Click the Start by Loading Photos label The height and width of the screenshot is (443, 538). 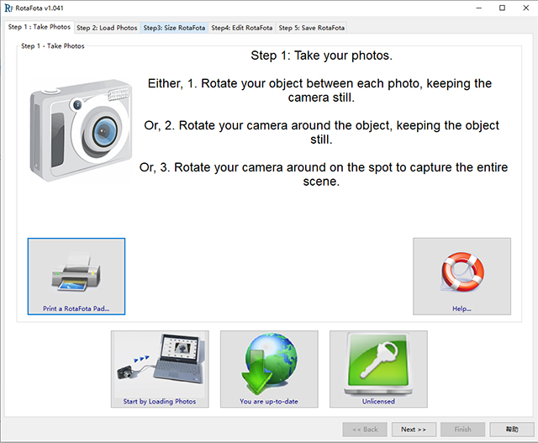pyautogui.click(x=160, y=401)
